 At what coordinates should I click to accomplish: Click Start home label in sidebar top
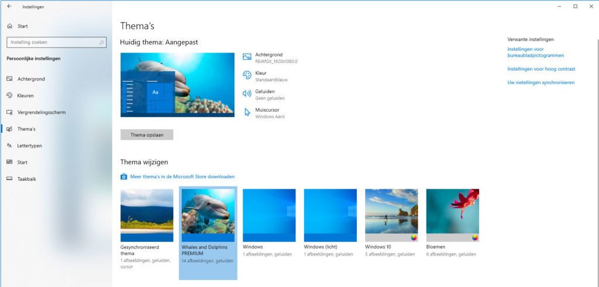tap(23, 26)
